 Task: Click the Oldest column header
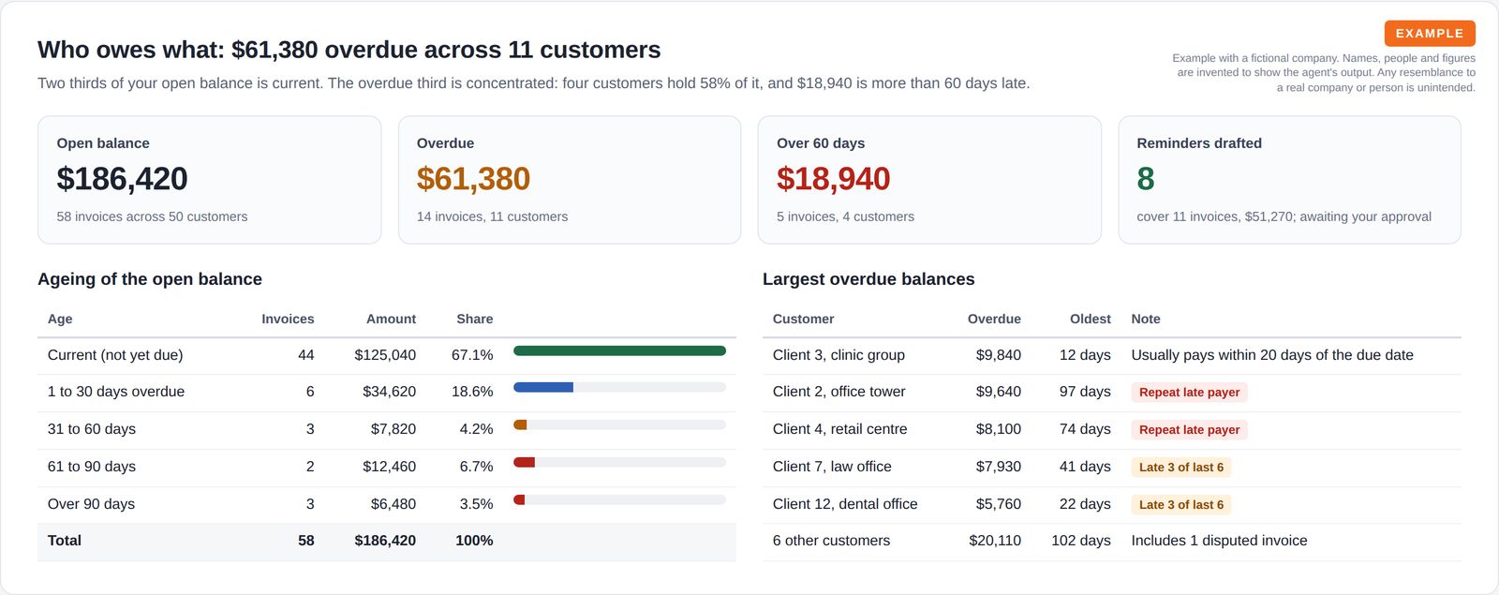coord(1091,319)
